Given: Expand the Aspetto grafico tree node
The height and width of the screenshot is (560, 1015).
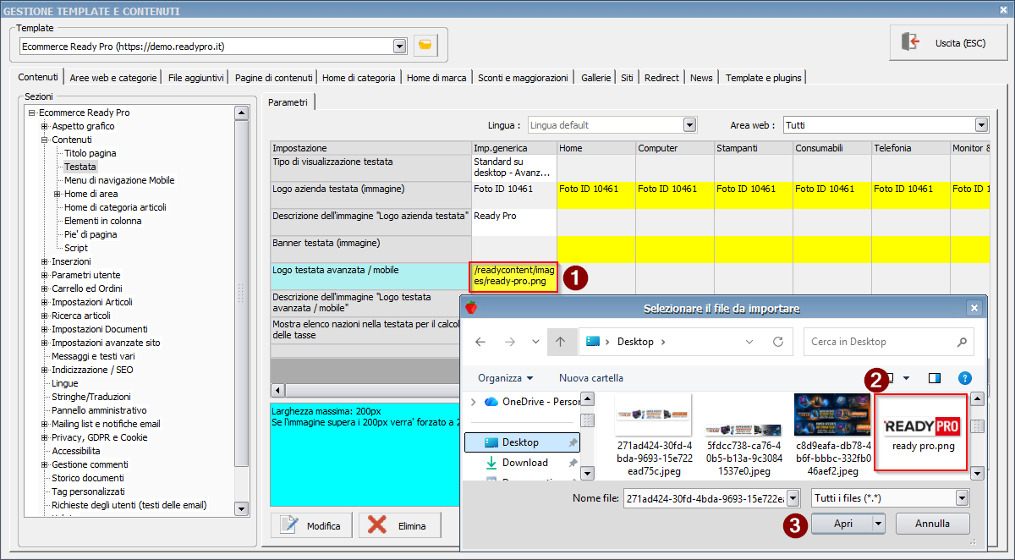Looking at the screenshot, I should pos(45,126).
